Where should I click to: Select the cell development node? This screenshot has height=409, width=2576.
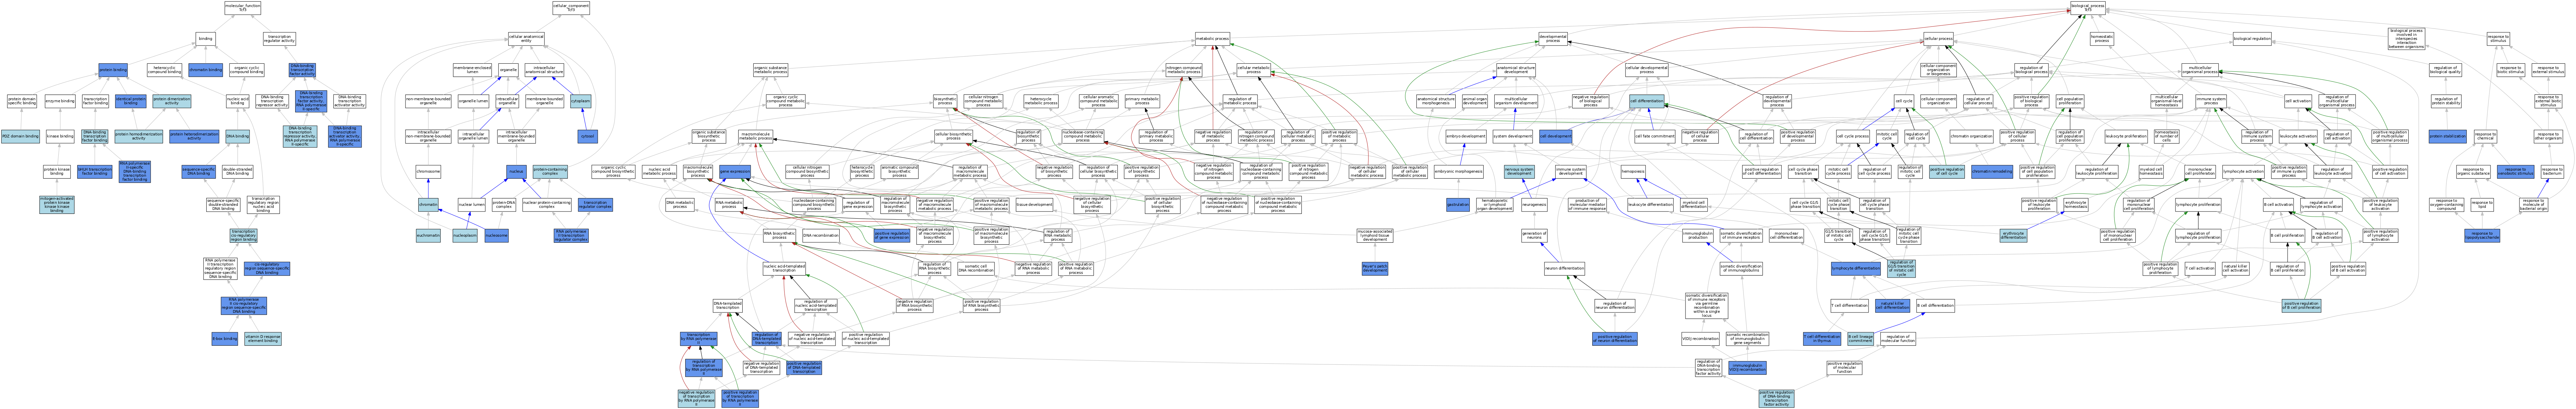pos(1556,136)
